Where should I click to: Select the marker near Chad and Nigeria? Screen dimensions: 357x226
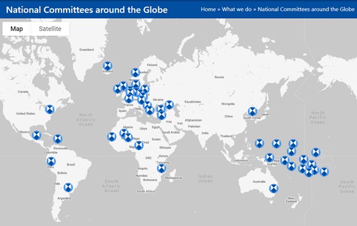[139, 145]
